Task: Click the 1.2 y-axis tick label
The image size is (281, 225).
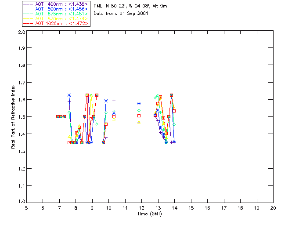Action: (22, 169)
